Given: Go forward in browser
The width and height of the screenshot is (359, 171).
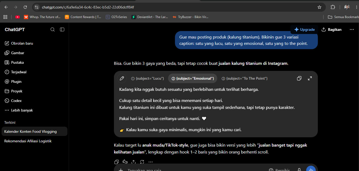Looking at the screenshot, I should click(x=16, y=7).
